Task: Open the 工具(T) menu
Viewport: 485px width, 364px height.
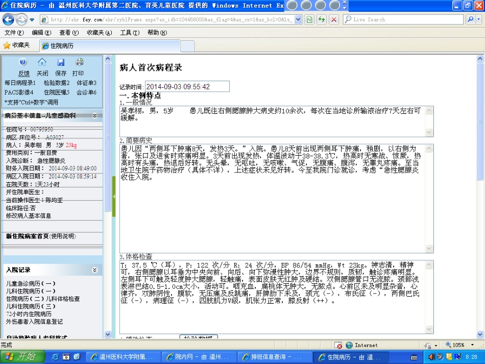Action: 130,33
